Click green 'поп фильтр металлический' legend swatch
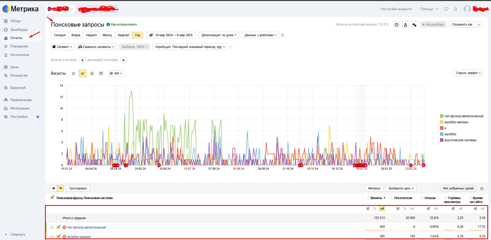The width and height of the screenshot is (491, 240). pyautogui.click(x=442, y=116)
